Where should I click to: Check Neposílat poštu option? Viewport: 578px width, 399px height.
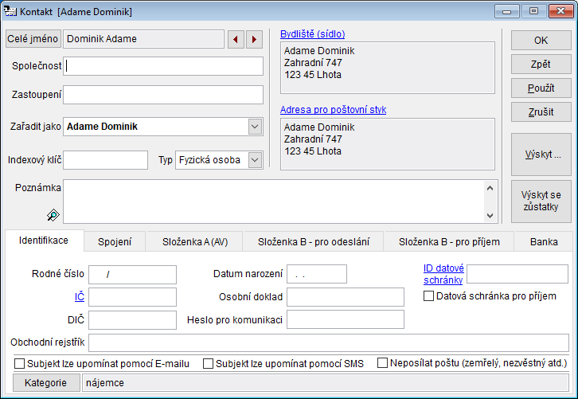382,363
